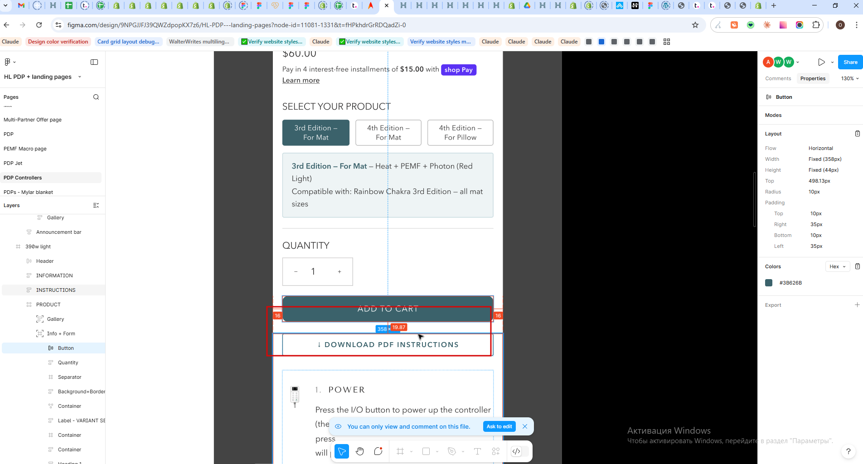Viewport: 863px width, 464px height.
Task: Search pages with the magnifier icon
Action: tap(96, 97)
